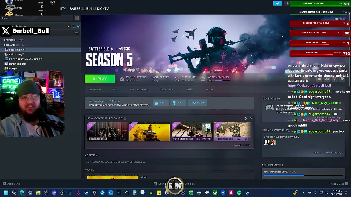Screen dimensions: 351x197
Task: Open Discord from taskbar
Action: click(x=54, y=193)
